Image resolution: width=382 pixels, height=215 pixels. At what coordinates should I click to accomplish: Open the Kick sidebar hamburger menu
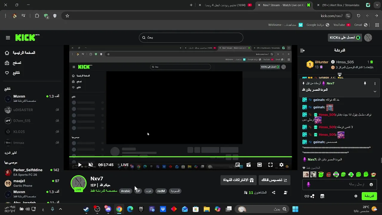pos(8,38)
